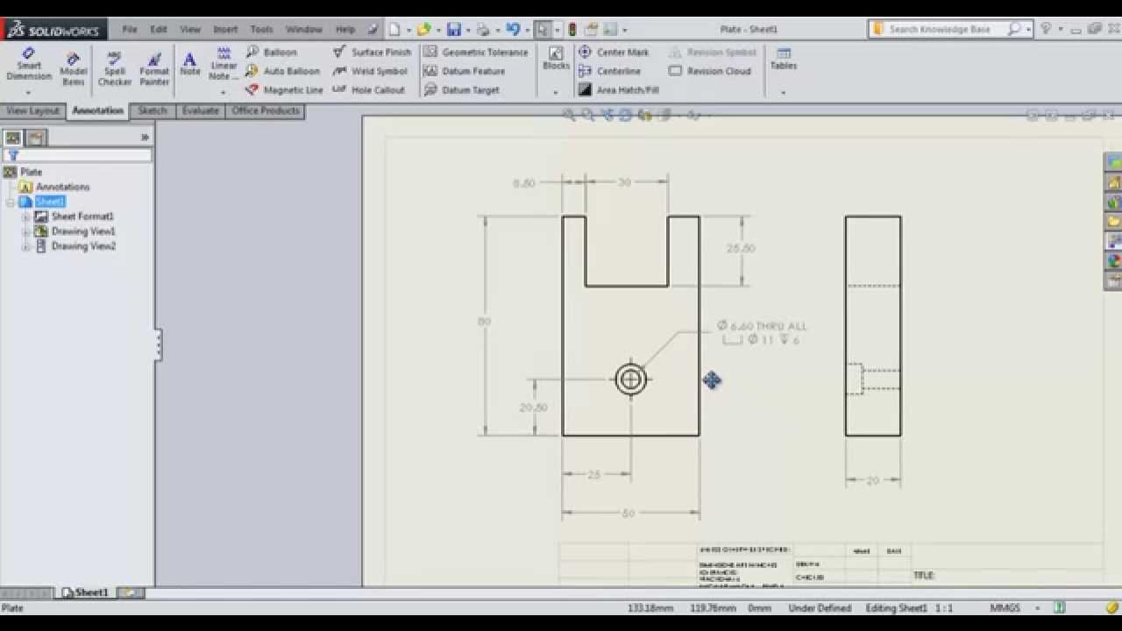The height and width of the screenshot is (631, 1122).
Task: Expand the Sheet Format1 tree node
Action: [x=25, y=216]
